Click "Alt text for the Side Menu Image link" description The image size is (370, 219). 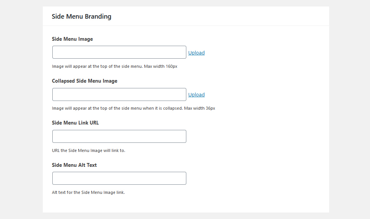click(x=88, y=192)
